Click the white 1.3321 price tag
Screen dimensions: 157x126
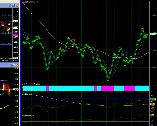pos(16,21)
